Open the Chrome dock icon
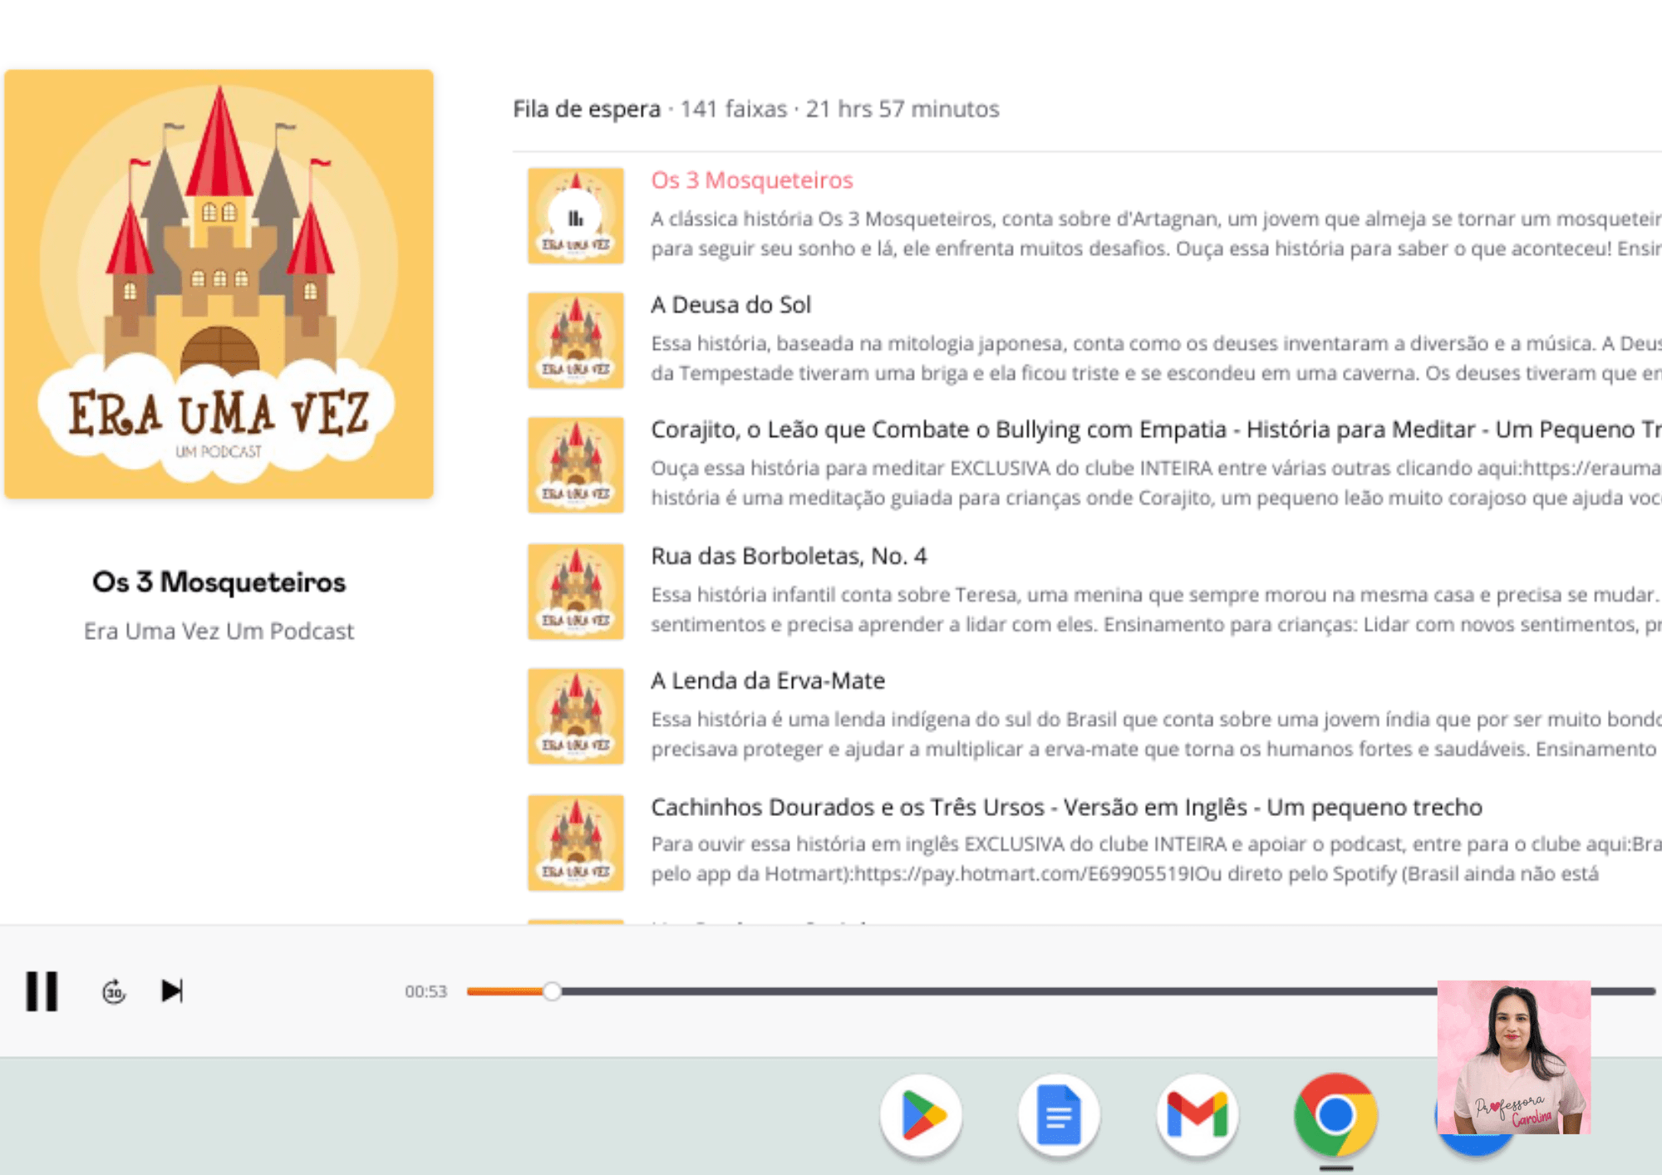1662x1175 pixels. (x=1335, y=1115)
